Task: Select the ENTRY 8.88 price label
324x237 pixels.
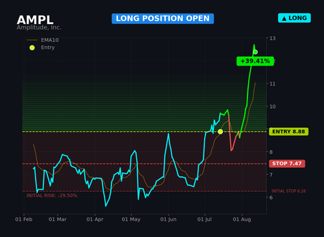Action: tap(288, 132)
